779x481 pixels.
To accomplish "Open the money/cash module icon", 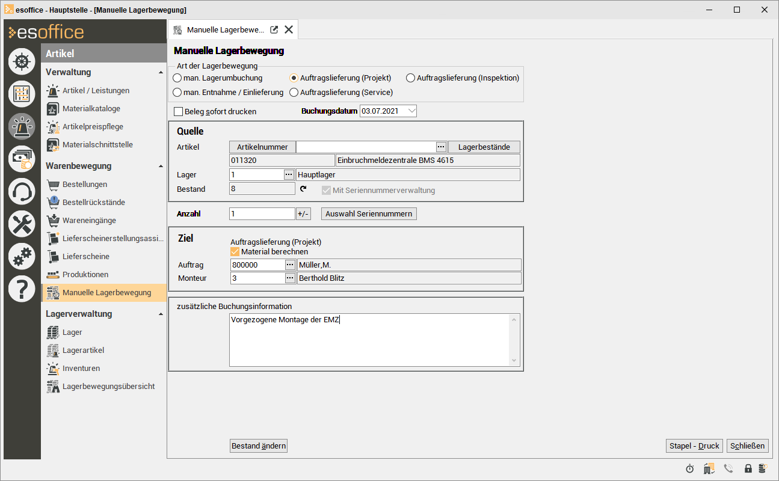I will tap(22, 159).
